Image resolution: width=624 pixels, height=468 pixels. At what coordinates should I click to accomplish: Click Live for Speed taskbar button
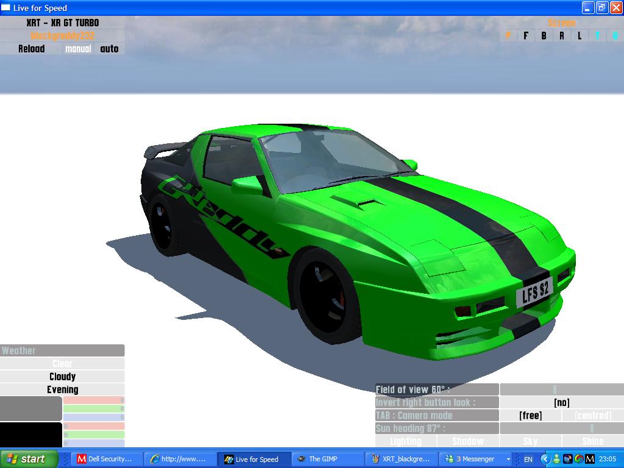pos(253,459)
